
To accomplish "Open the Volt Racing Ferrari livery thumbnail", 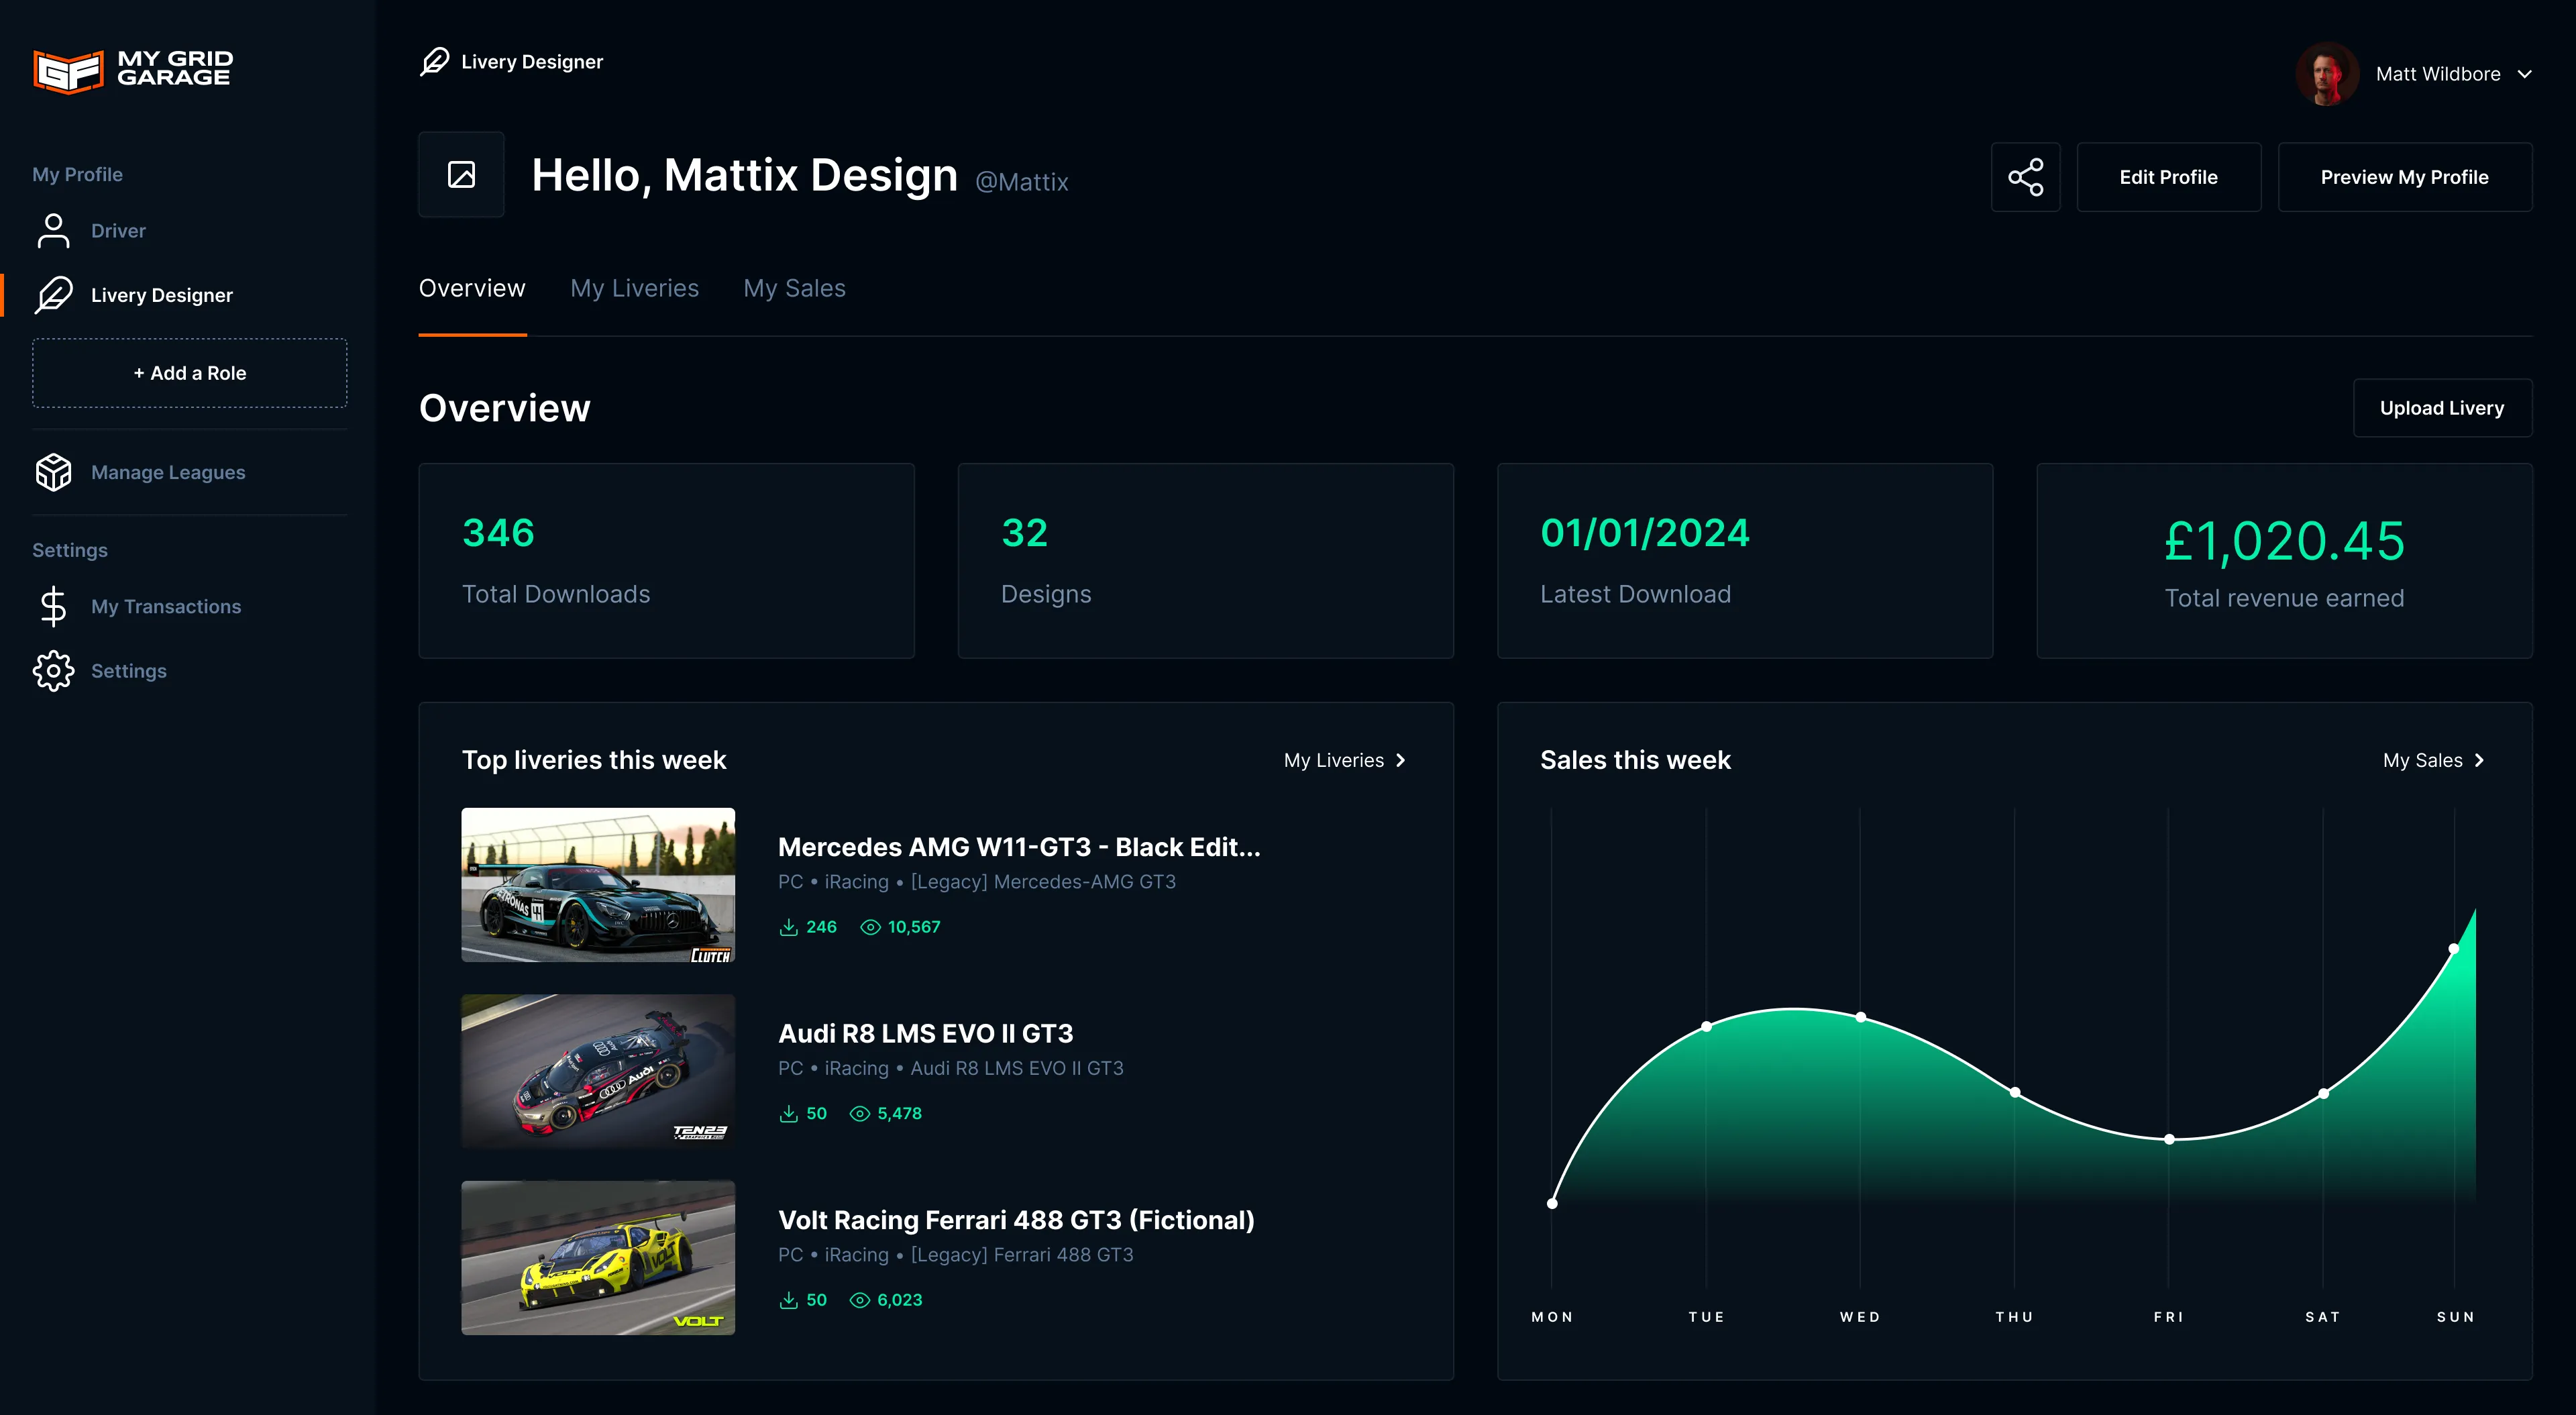I will click(597, 1258).
